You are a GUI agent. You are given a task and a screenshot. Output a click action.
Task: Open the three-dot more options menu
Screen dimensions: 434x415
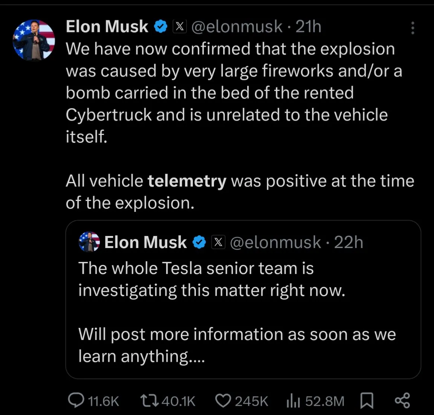pos(413,28)
